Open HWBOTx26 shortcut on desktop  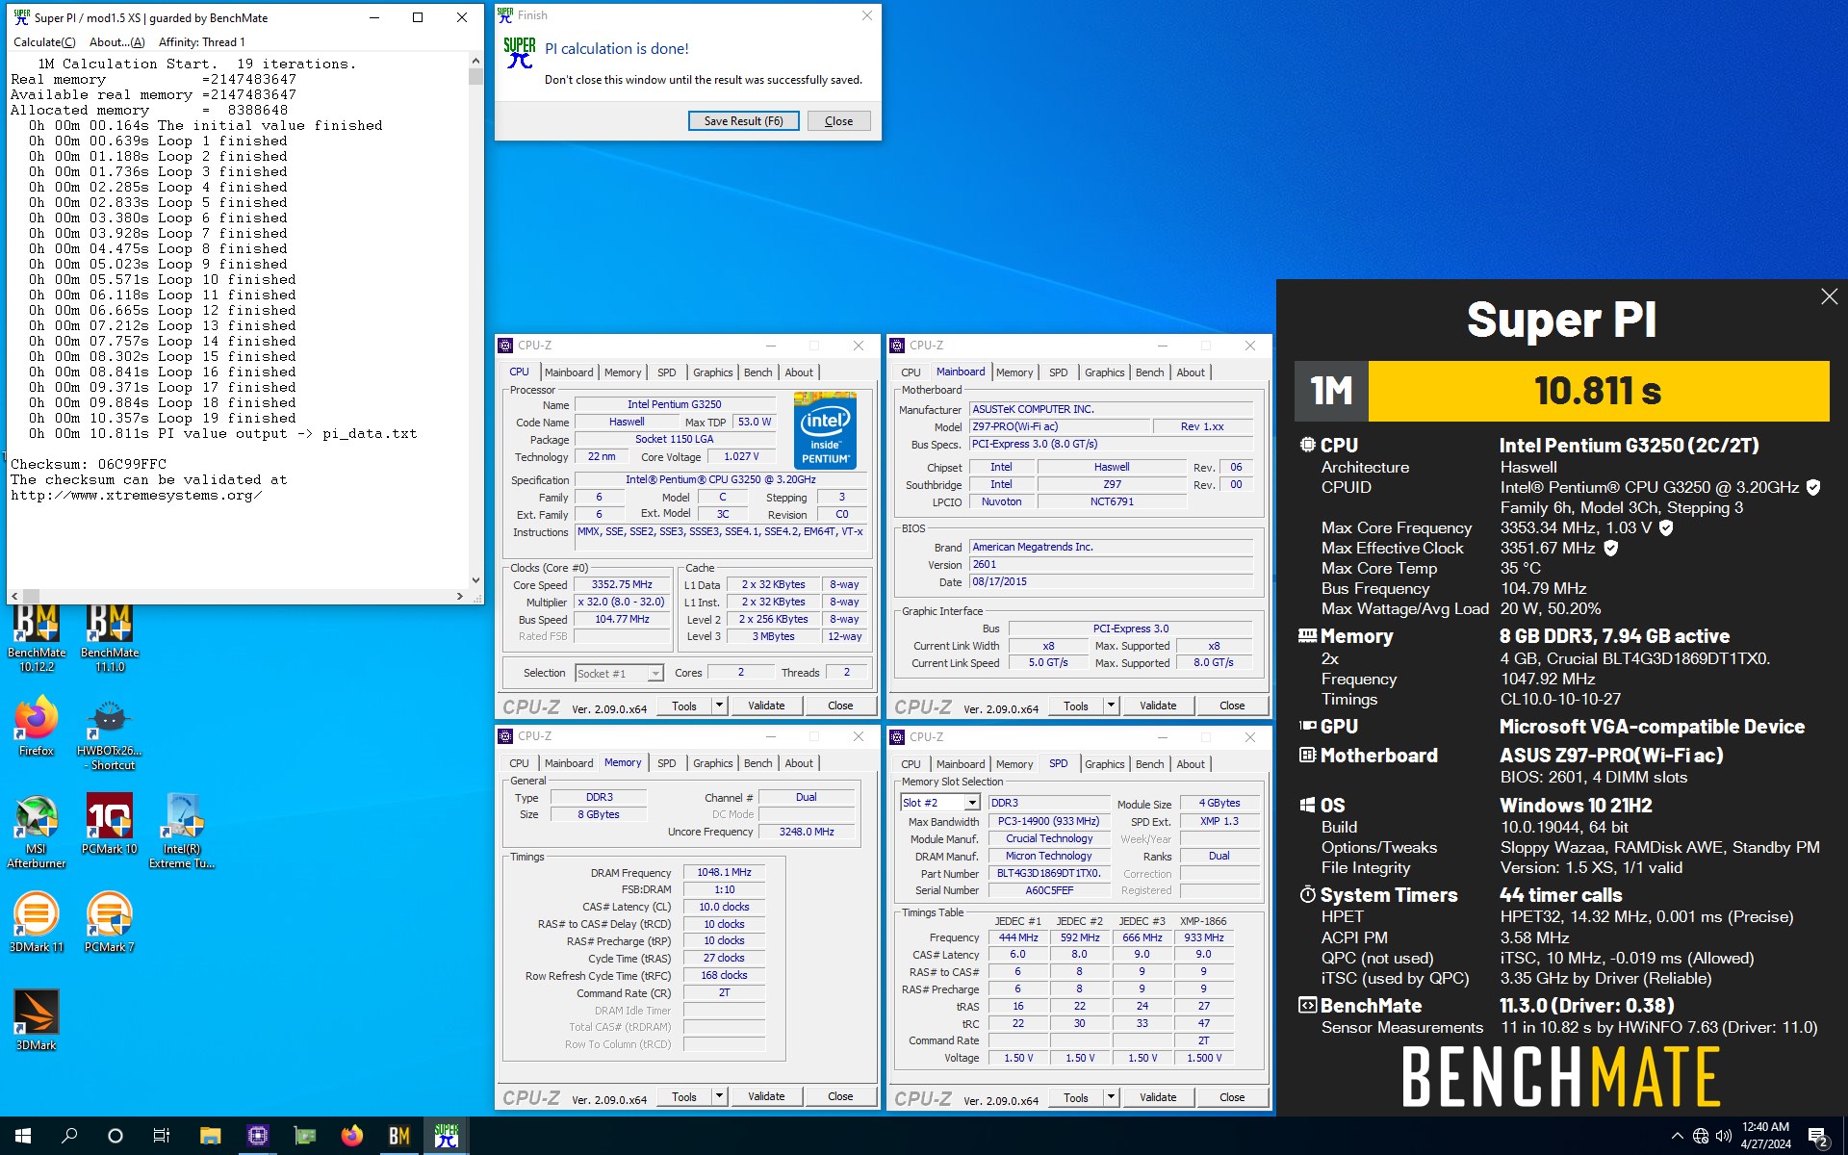[x=110, y=734]
